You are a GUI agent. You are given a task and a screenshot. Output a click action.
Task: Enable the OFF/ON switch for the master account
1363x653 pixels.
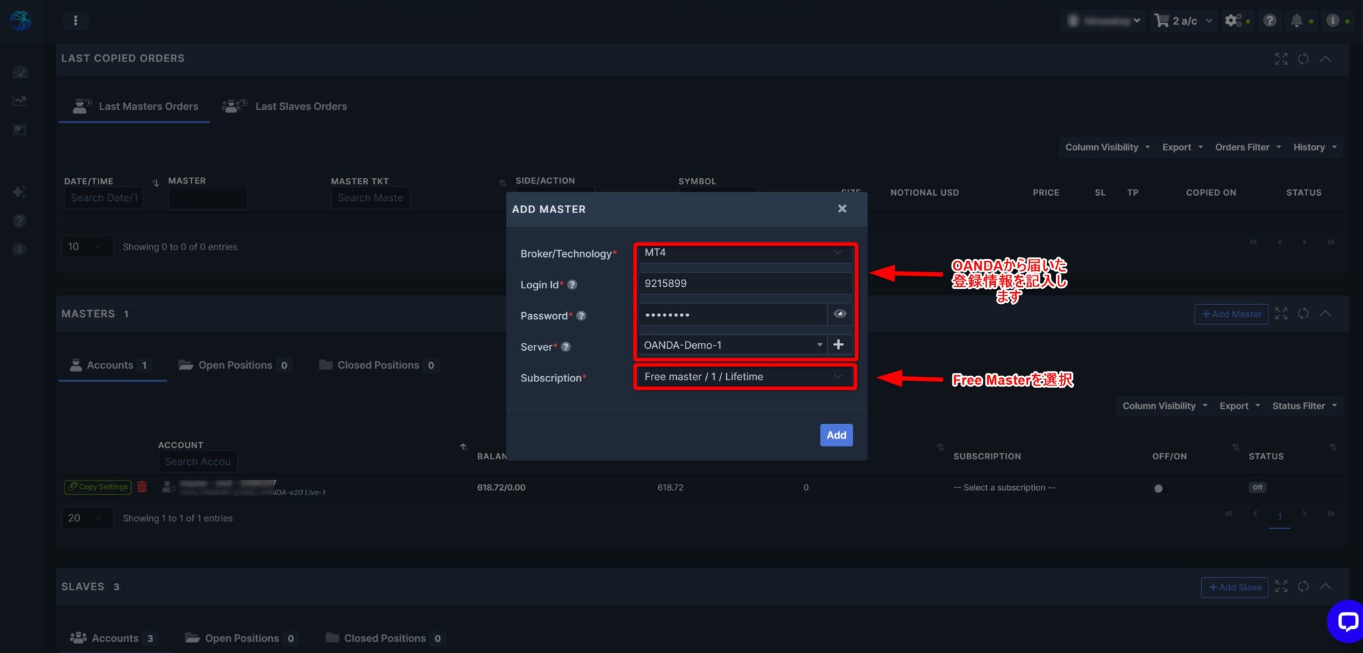(1161, 488)
